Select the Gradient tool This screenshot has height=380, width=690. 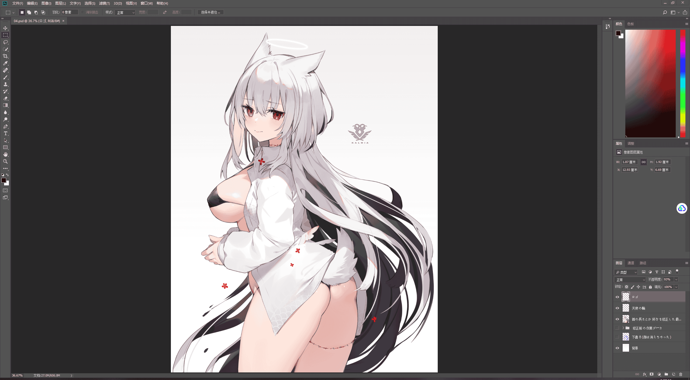coord(5,105)
